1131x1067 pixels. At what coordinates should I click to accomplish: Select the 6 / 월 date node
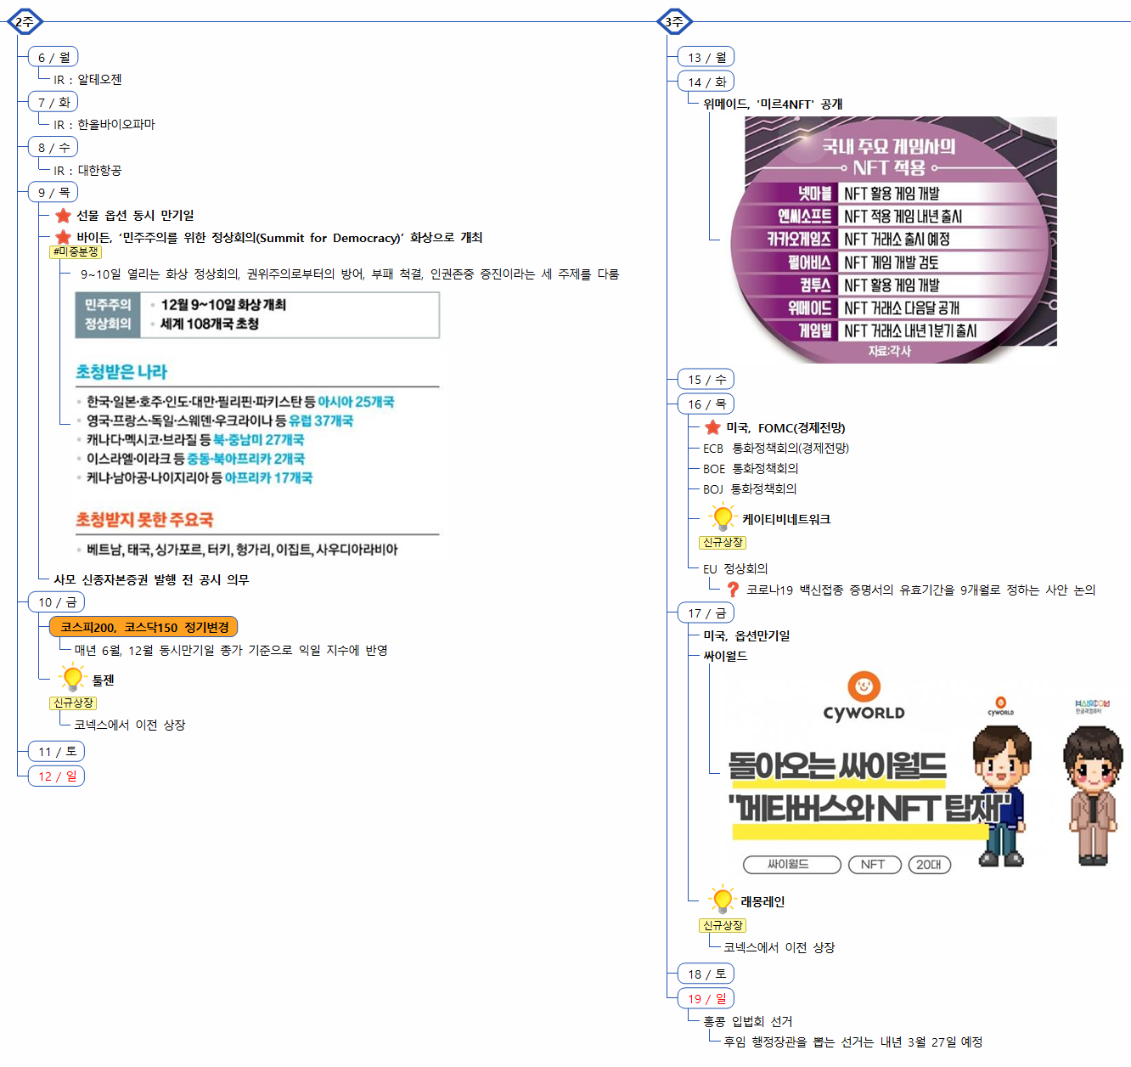[53, 57]
